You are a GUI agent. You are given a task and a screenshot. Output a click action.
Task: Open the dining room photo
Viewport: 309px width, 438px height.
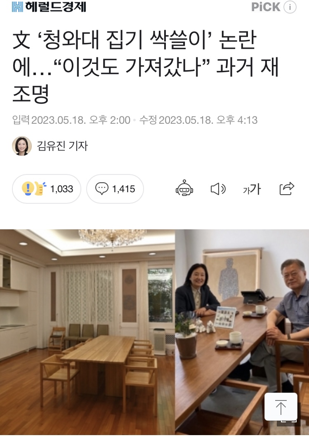coord(87,332)
